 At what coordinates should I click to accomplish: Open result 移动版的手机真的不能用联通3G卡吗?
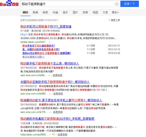57,119
